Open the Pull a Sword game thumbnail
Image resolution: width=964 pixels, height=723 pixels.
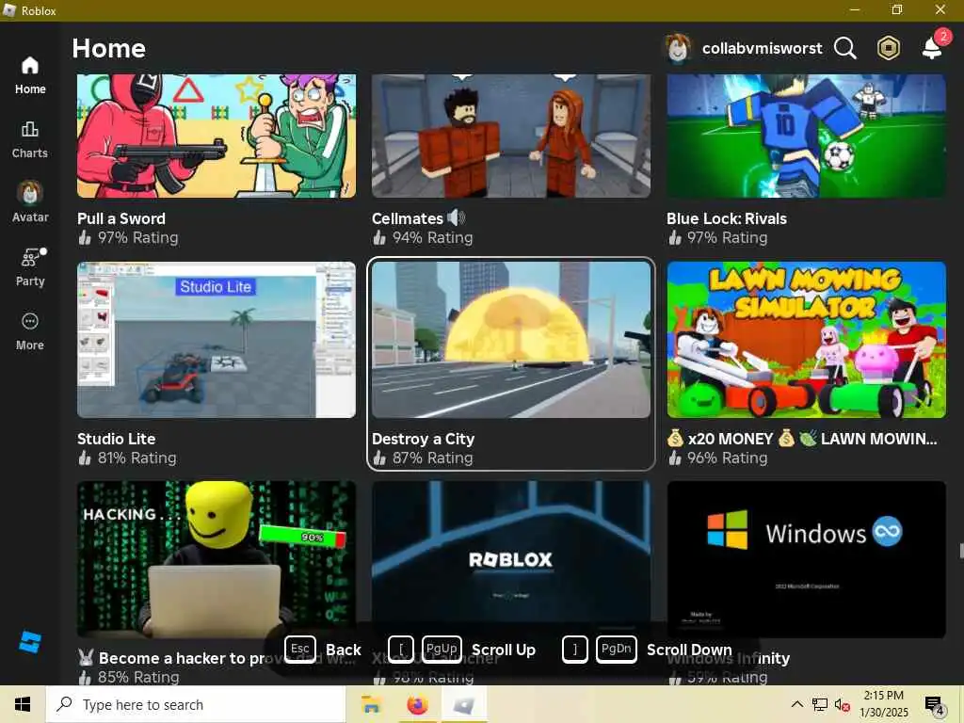coord(217,136)
